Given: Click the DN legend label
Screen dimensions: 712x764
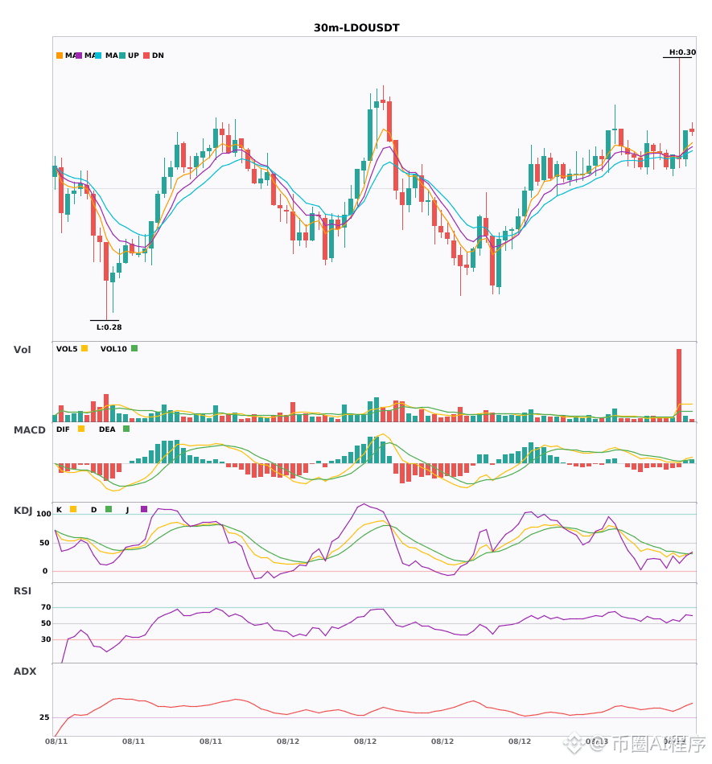Looking at the screenshot, I should pos(158,55).
